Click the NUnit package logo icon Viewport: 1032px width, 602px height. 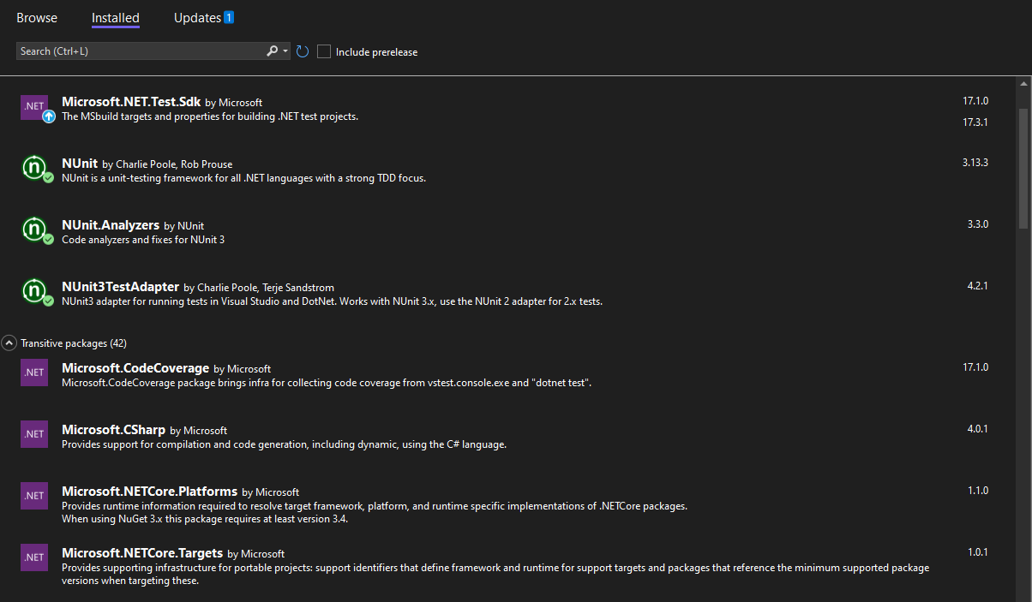pos(34,167)
